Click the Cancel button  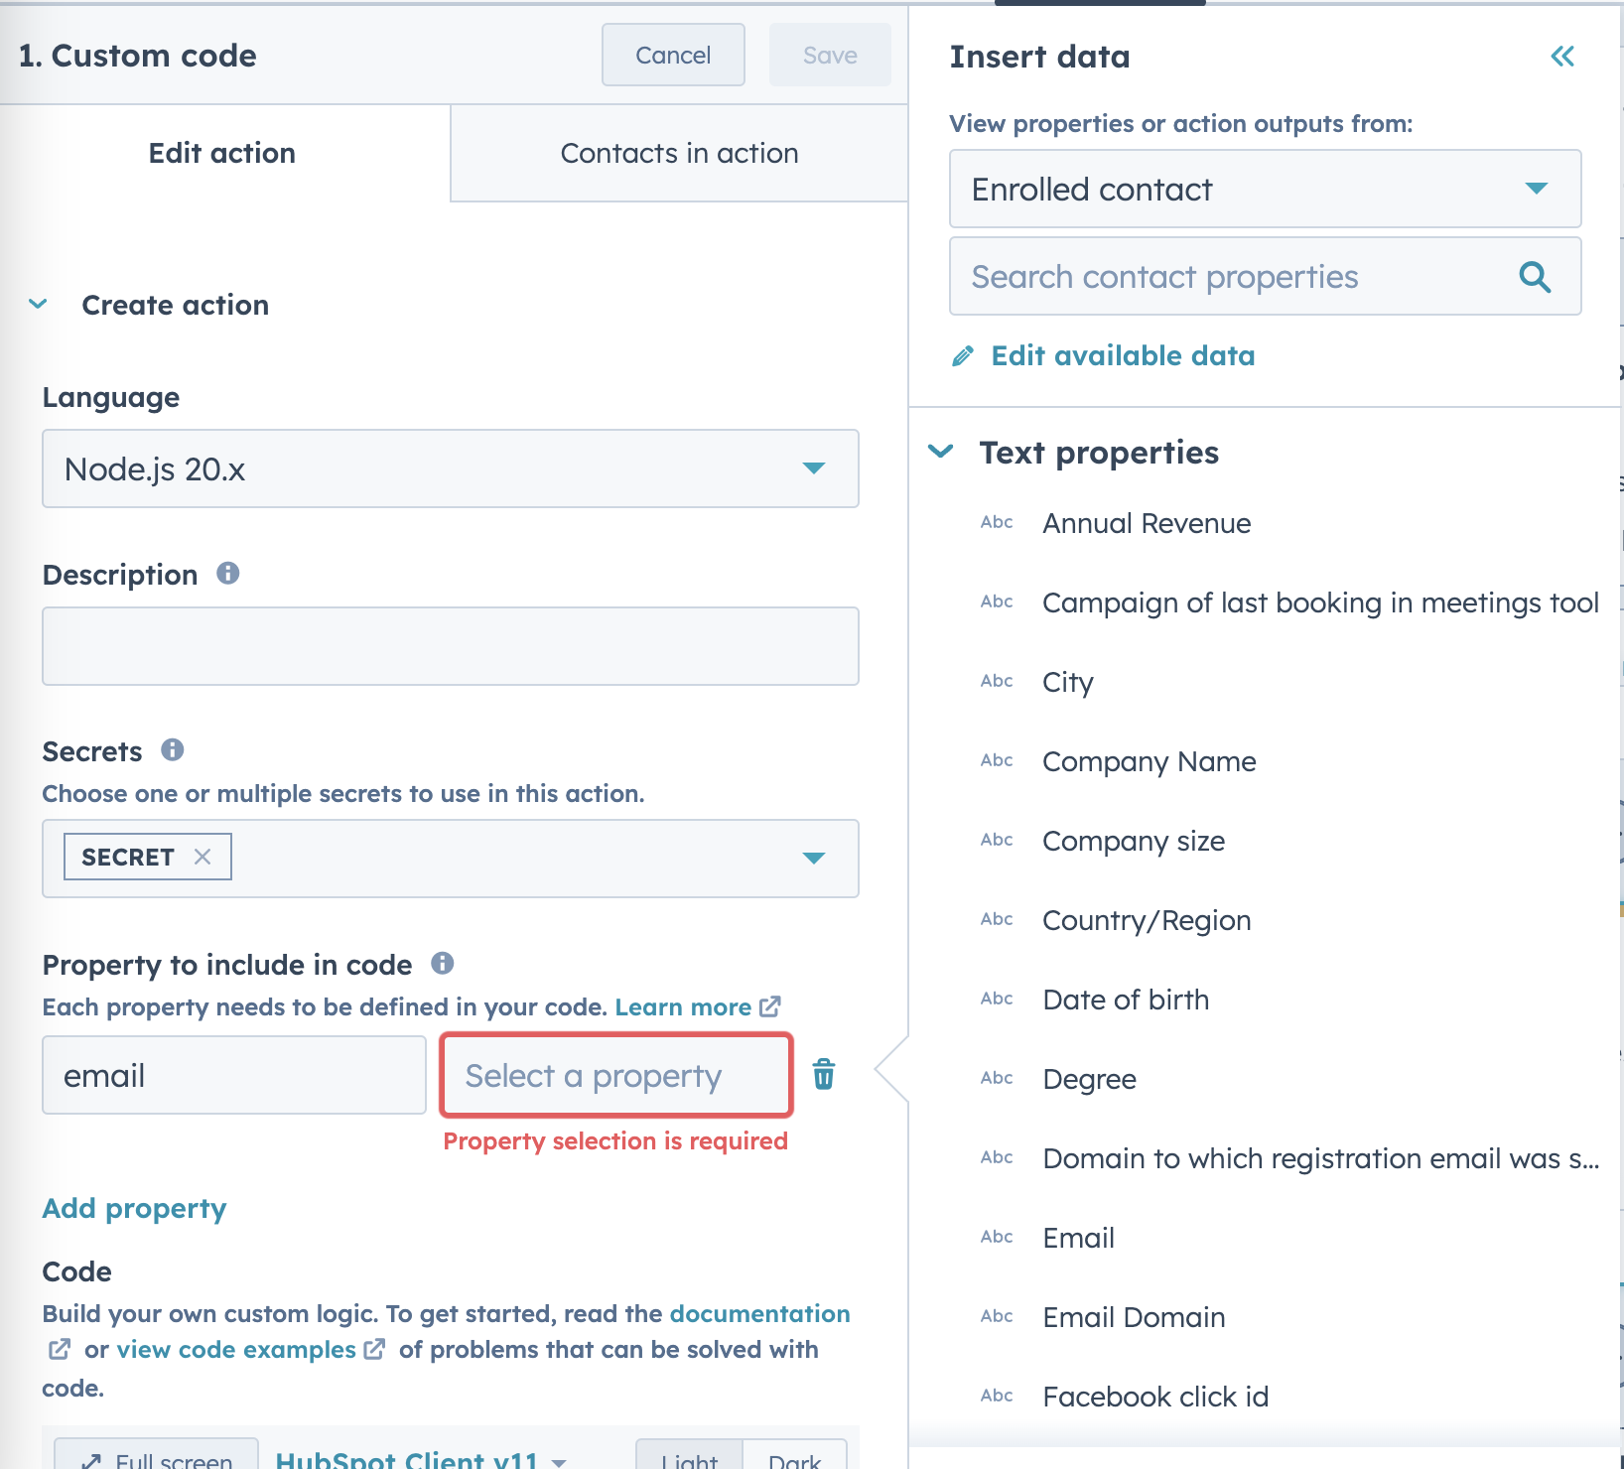[673, 56]
